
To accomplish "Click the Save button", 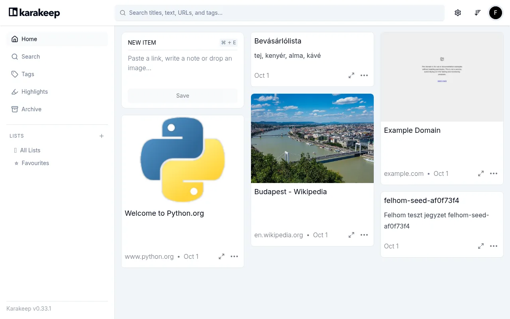I will click(x=182, y=96).
